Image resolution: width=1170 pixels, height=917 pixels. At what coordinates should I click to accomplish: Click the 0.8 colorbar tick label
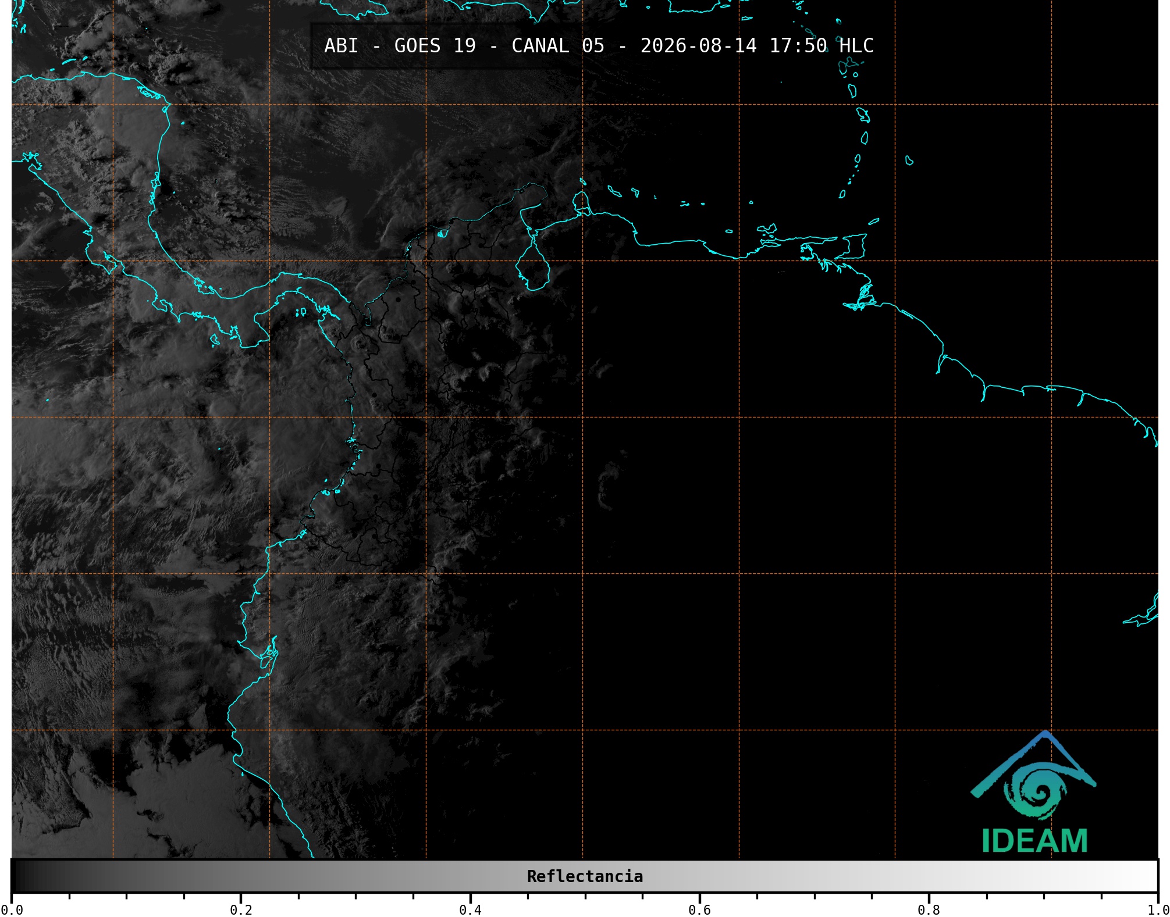coord(929,910)
